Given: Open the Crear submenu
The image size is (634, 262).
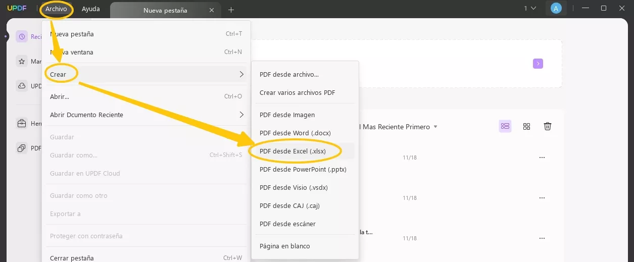Looking at the screenshot, I should click(x=147, y=74).
